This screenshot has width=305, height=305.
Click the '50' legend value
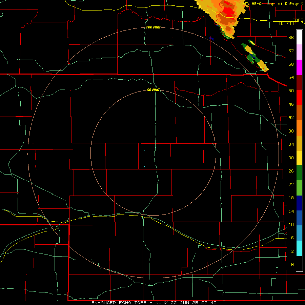[291, 90]
